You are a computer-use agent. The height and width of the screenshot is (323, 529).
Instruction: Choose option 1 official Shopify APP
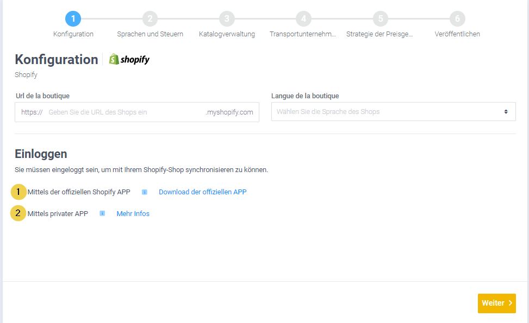(19, 192)
